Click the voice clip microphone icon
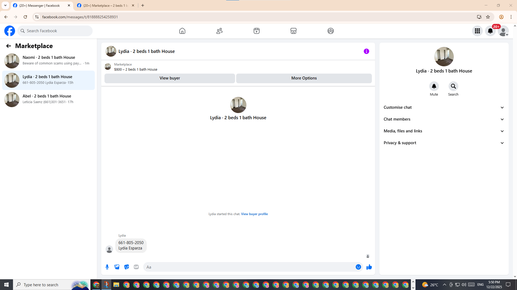The height and width of the screenshot is (290, 517). [x=107, y=267]
